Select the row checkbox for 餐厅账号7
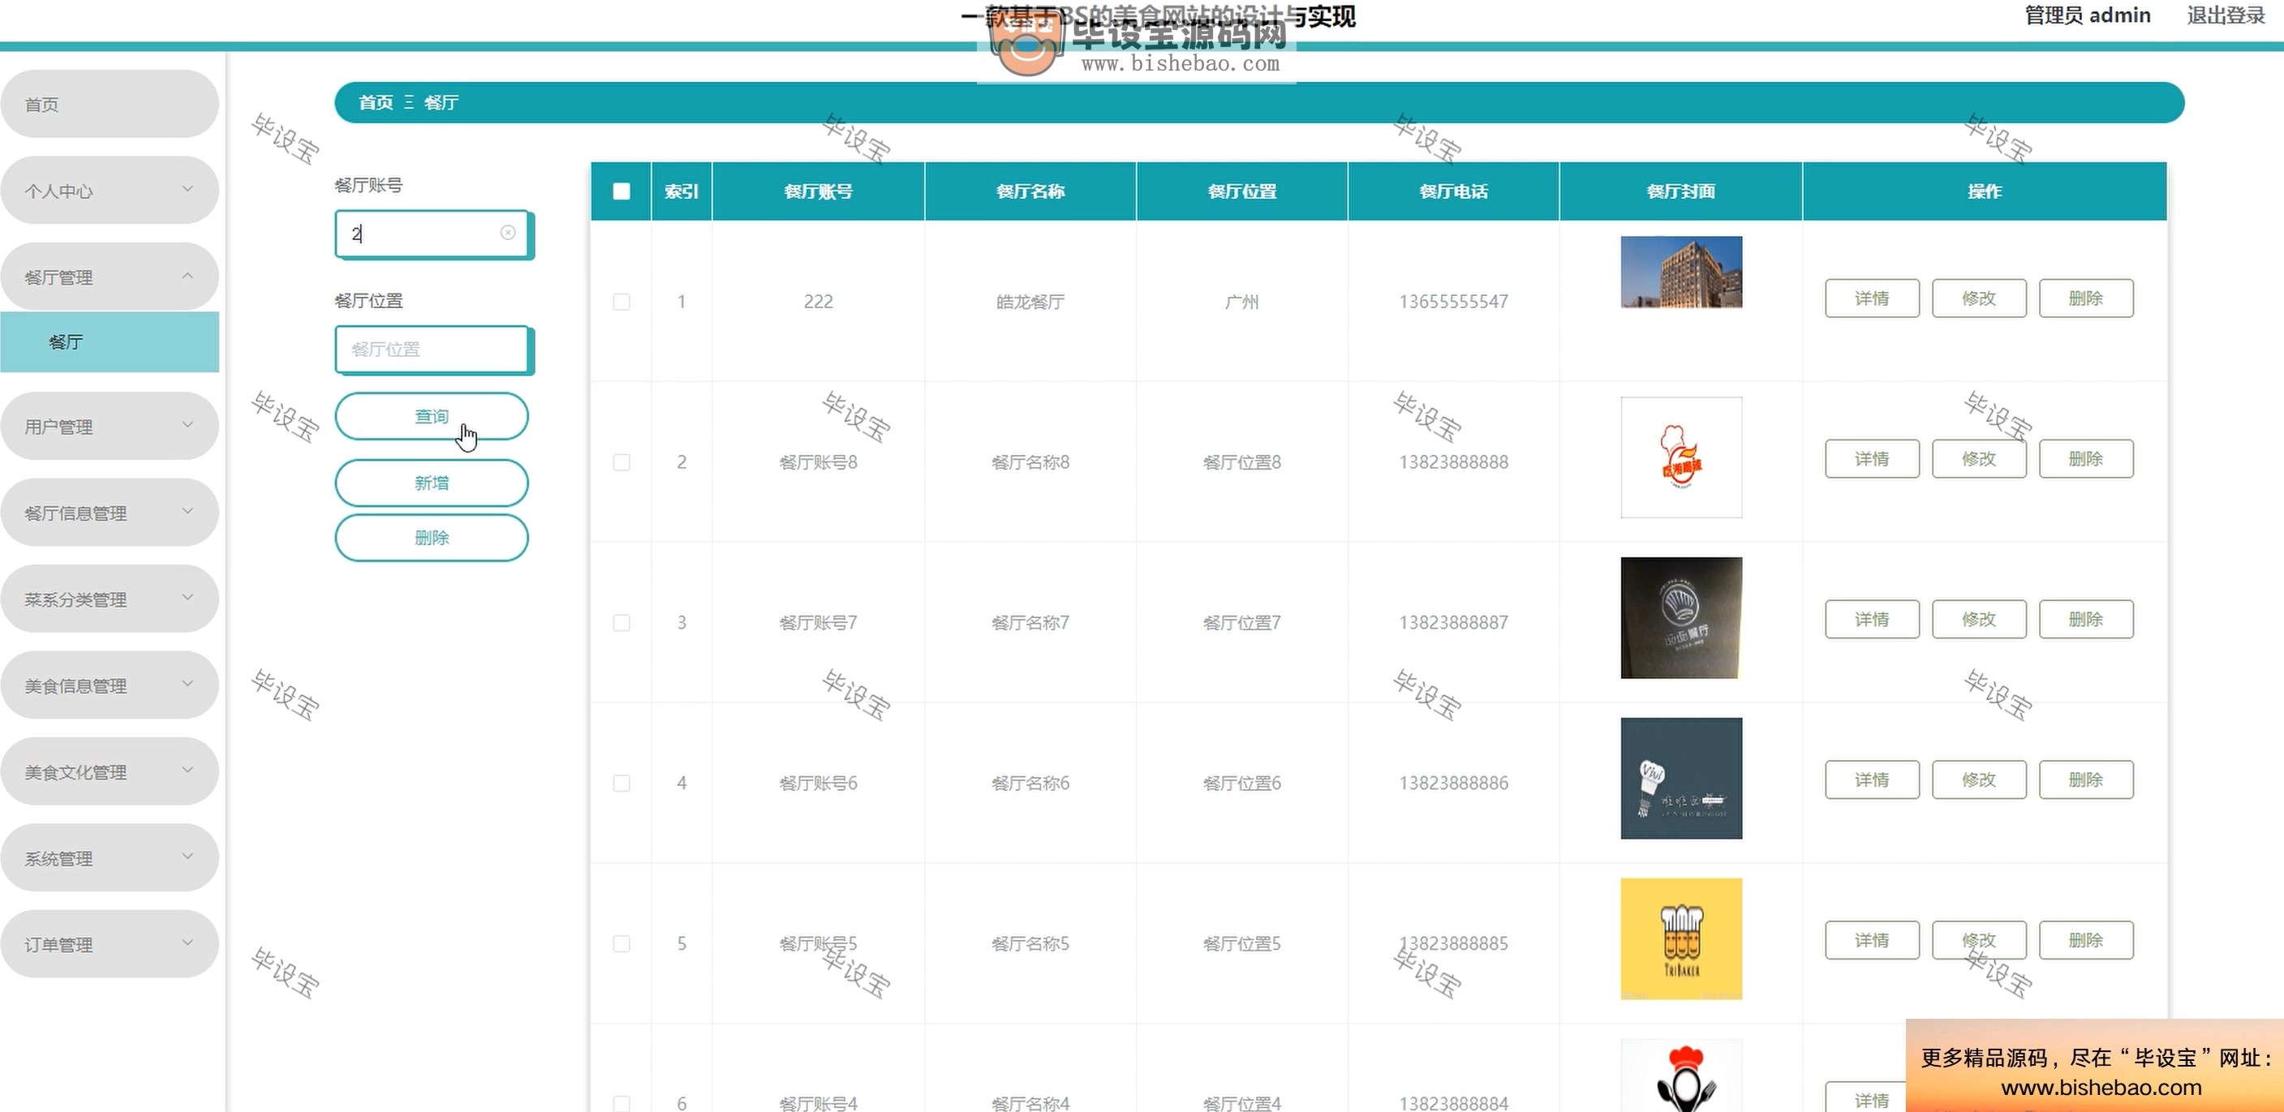2284x1112 pixels. coord(621,623)
